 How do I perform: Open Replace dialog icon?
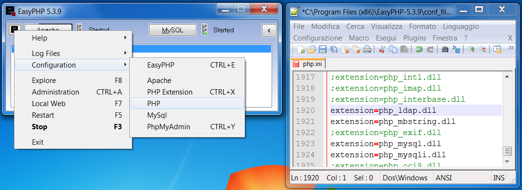tap(456, 50)
